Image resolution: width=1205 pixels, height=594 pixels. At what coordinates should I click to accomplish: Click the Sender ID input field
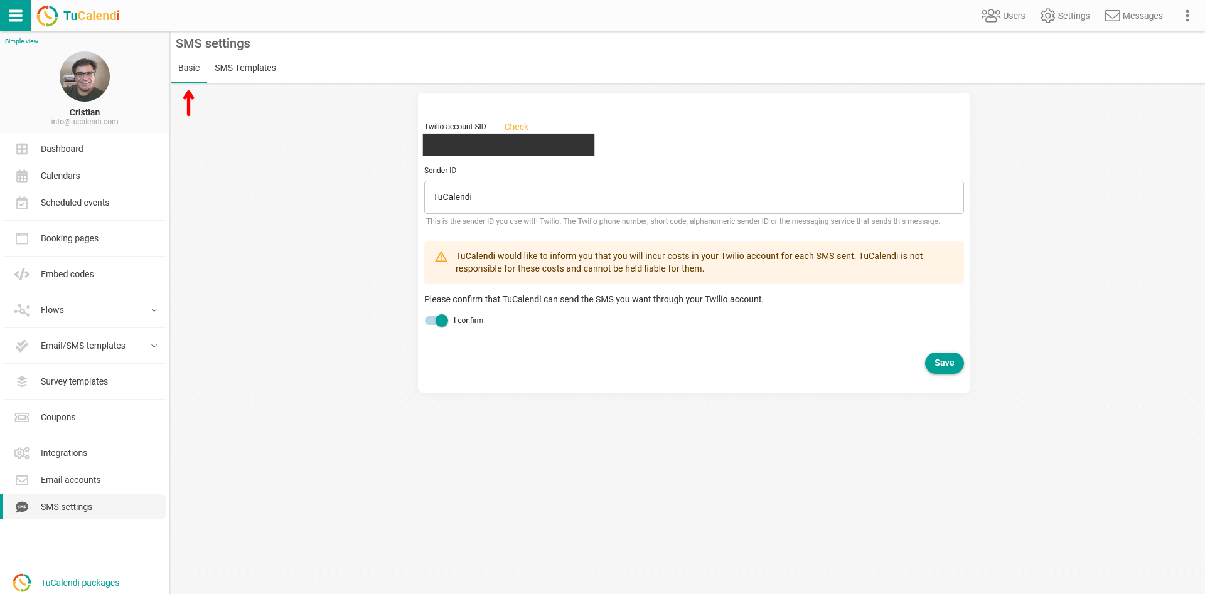694,197
